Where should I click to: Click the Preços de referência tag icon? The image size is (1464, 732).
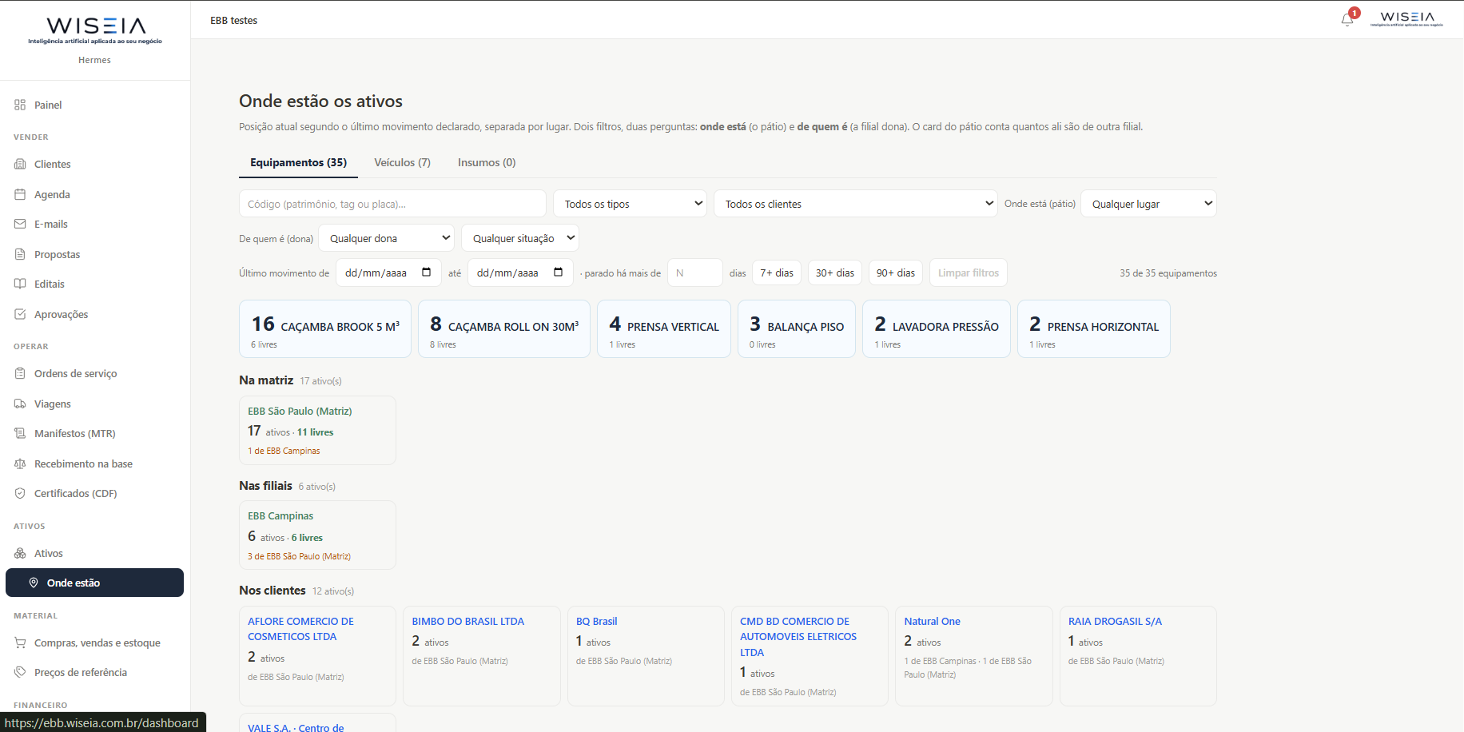tap(20, 672)
